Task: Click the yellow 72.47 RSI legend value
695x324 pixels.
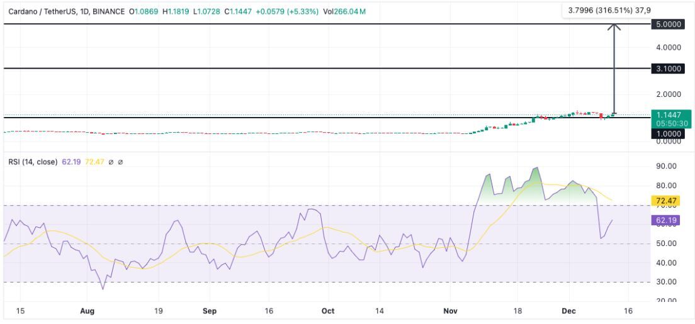Action: [x=94, y=162]
